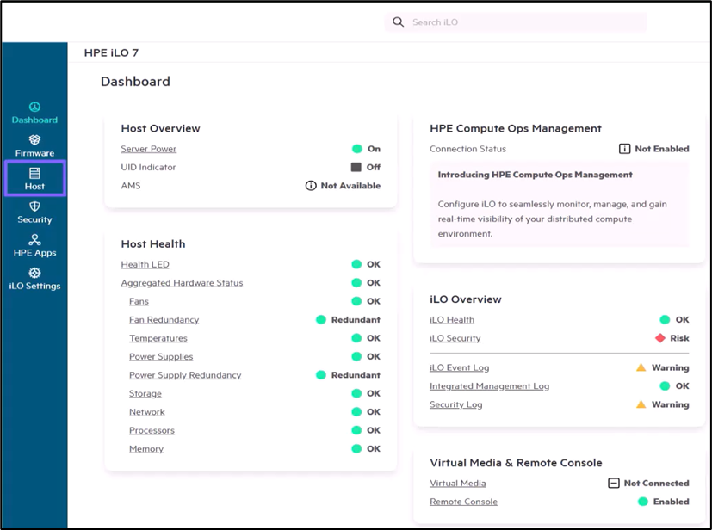Open the Power Supplies link
This screenshot has height=530, width=712.
pyautogui.click(x=161, y=357)
